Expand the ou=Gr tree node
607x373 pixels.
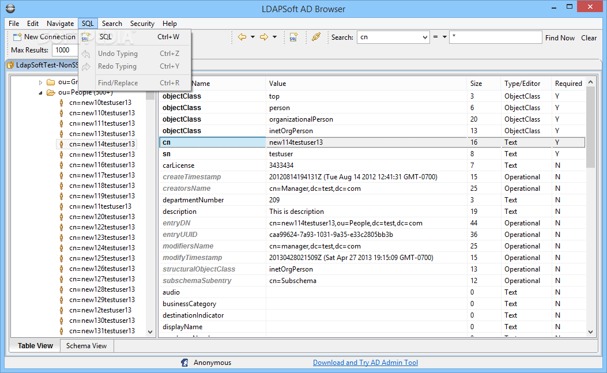pos(40,82)
